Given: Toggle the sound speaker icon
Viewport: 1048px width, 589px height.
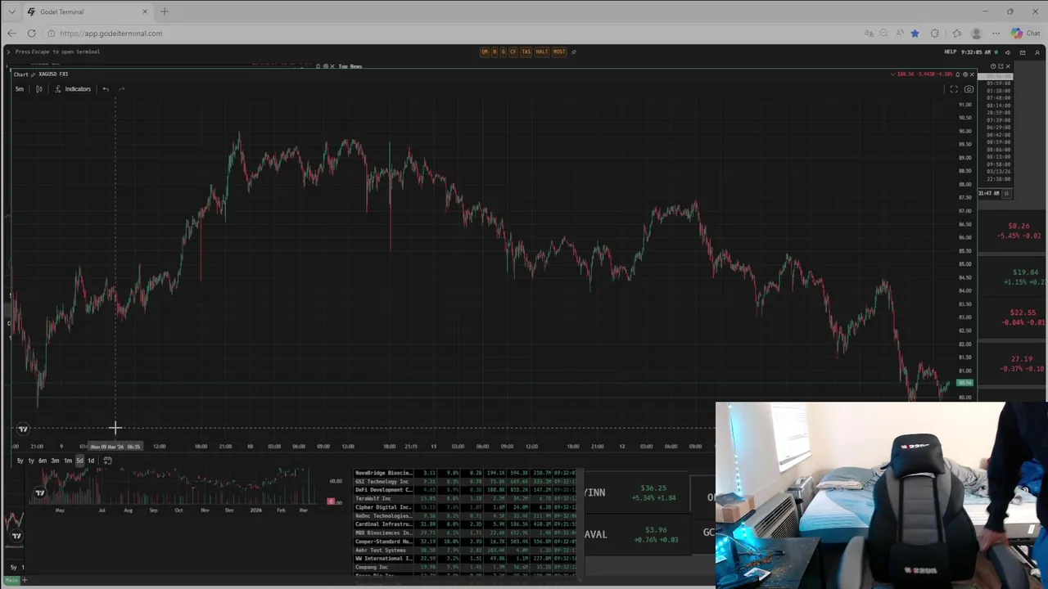Looking at the screenshot, I should pyautogui.click(x=1007, y=52).
